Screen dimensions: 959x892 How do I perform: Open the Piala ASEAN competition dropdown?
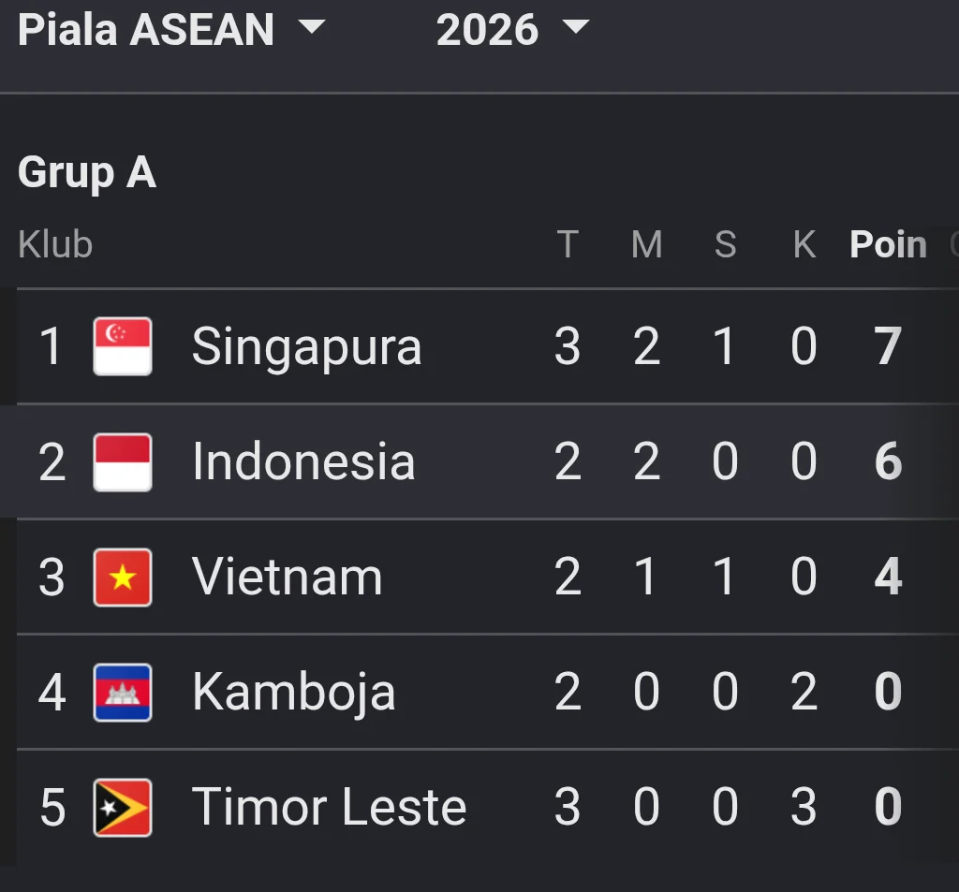click(171, 29)
